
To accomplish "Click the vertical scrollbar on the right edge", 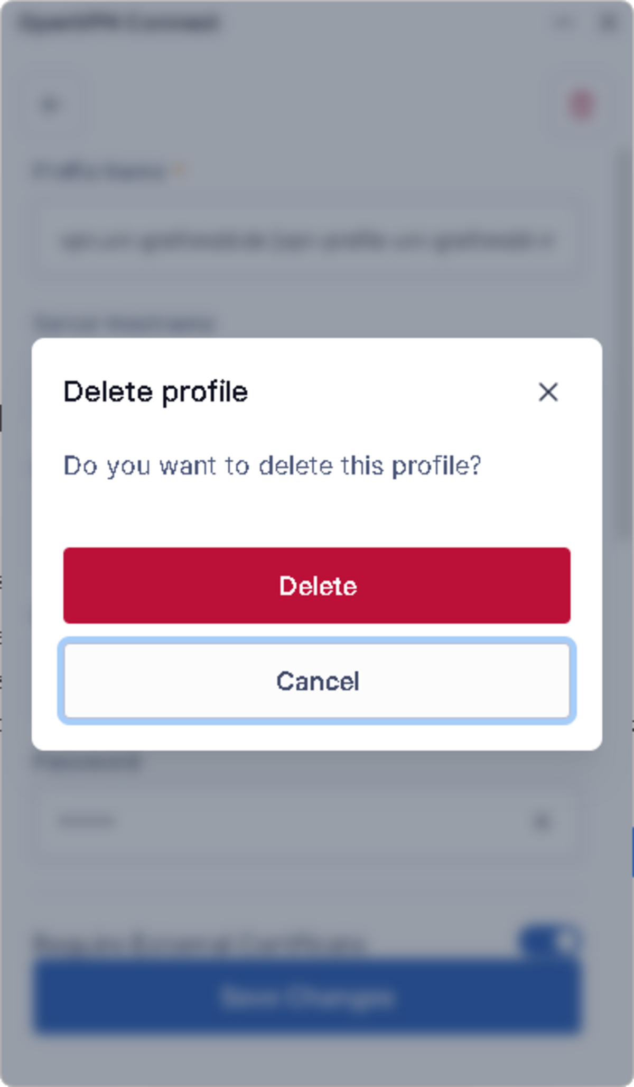I will coord(624,344).
